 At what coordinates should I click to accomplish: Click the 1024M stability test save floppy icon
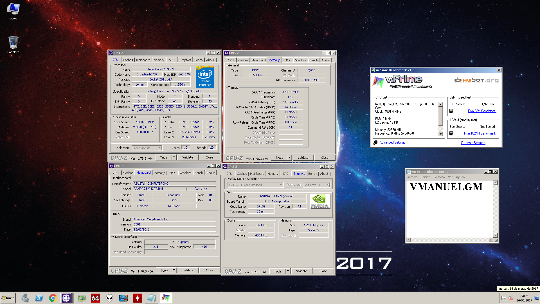[451, 133]
